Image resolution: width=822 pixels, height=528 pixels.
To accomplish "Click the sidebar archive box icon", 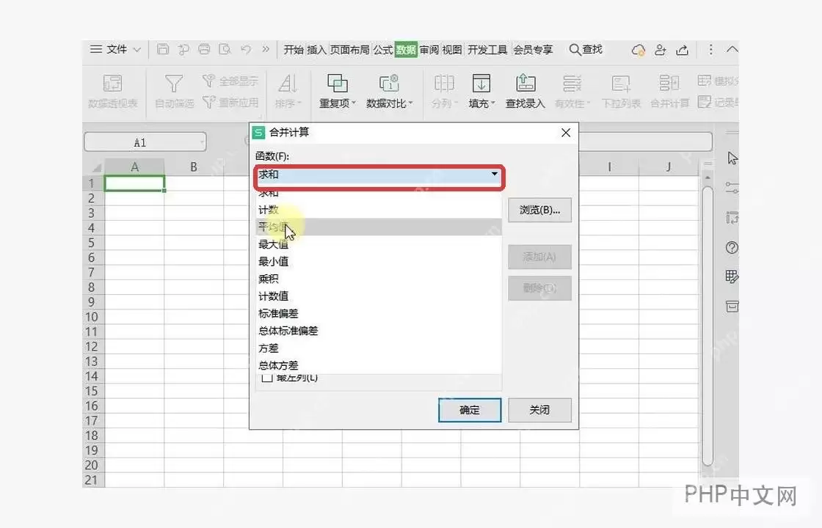I will tap(732, 306).
